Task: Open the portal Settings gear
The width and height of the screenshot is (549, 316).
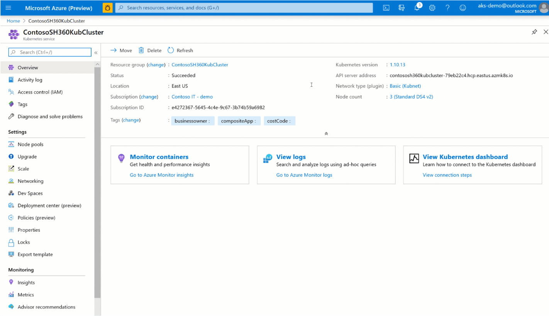Action: [432, 7]
